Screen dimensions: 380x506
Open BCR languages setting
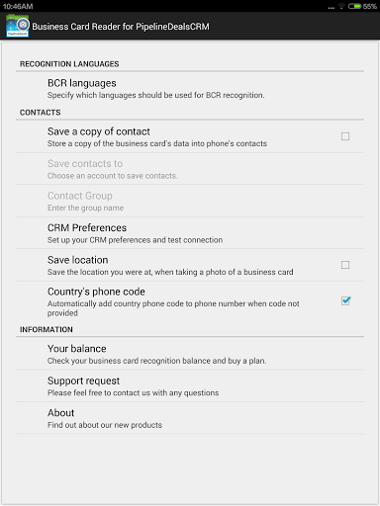click(190, 88)
